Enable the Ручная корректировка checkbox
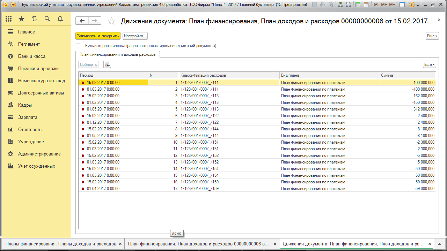The height and width of the screenshot is (251, 447). (78, 46)
